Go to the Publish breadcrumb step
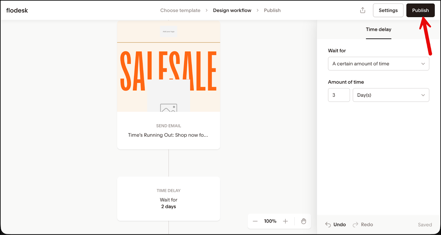 coord(272,10)
